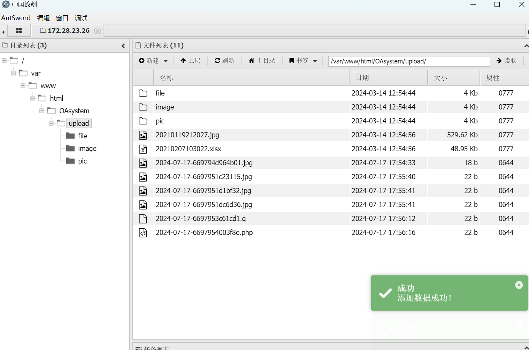The height and width of the screenshot is (350, 529).
Task: Click the folder icon of file row
Action: 143,93
